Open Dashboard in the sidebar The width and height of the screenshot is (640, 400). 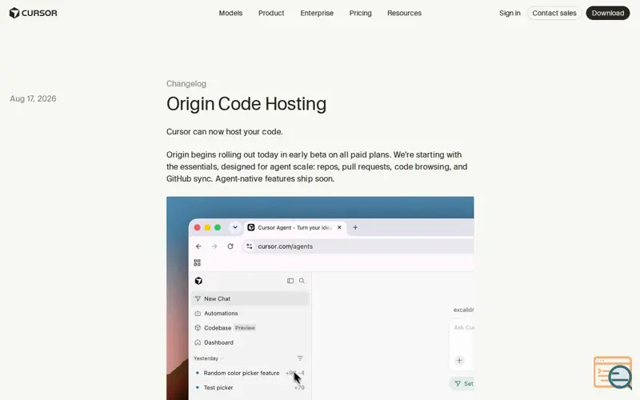250,342
